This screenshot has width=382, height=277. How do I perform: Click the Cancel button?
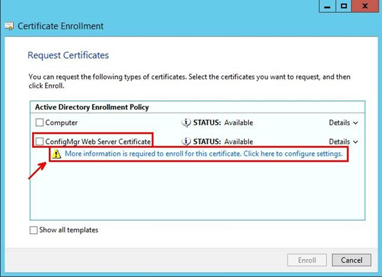coord(352,260)
